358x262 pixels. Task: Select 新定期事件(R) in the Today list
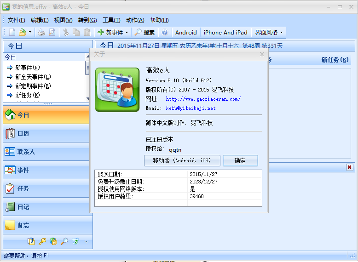pos(33,86)
